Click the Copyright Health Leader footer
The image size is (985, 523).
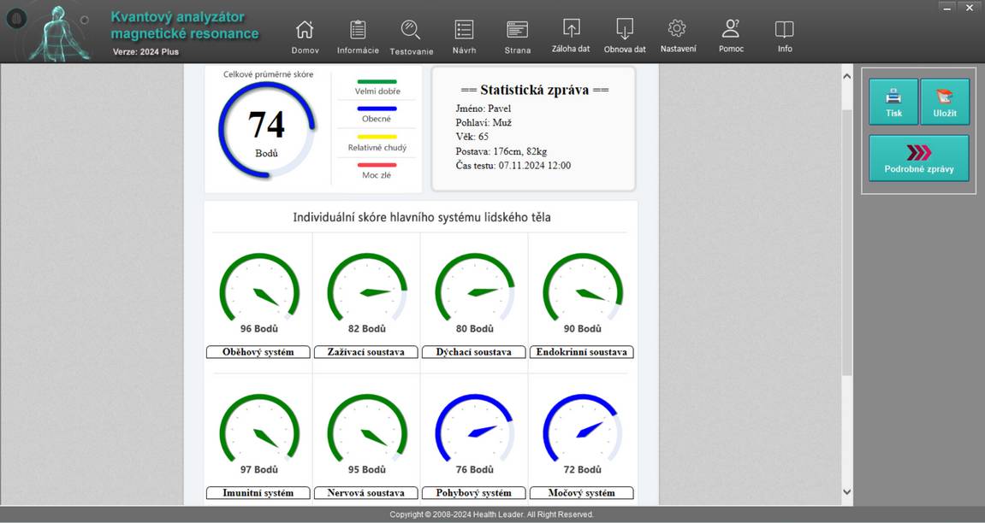click(491, 514)
